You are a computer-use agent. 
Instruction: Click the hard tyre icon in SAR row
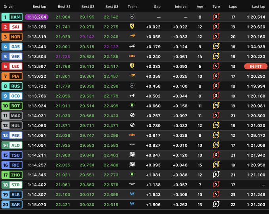point(216,204)
